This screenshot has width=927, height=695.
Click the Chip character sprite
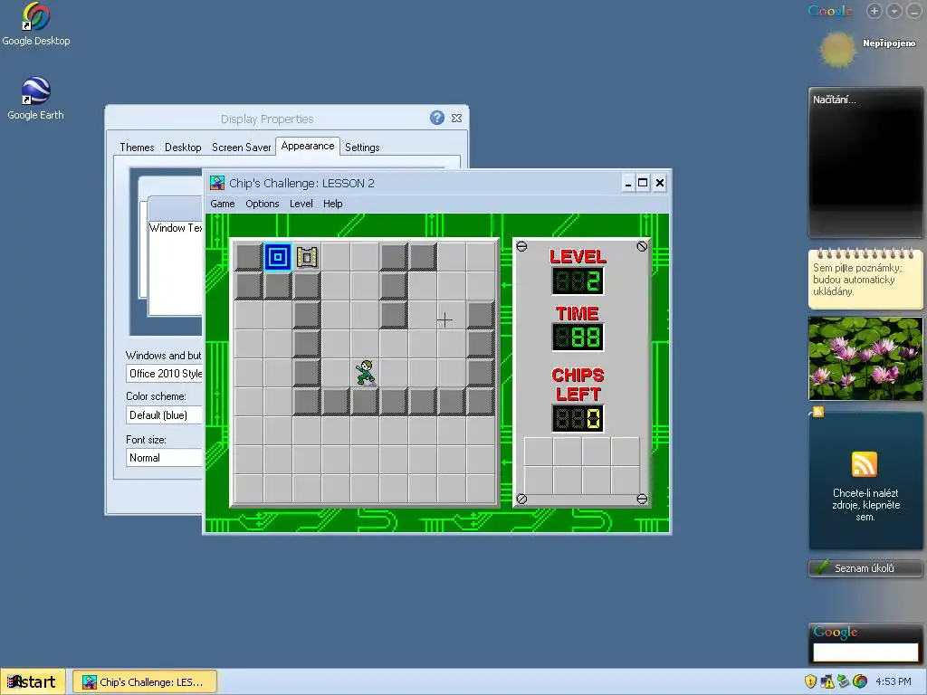366,373
